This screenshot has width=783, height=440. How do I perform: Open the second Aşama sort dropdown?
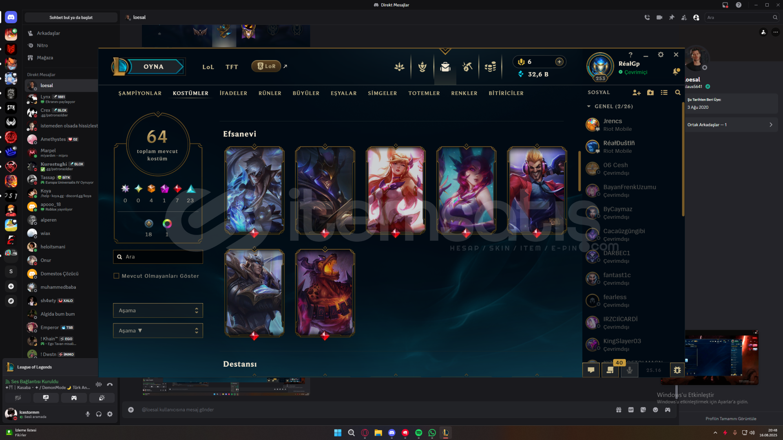[x=158, y=330]
